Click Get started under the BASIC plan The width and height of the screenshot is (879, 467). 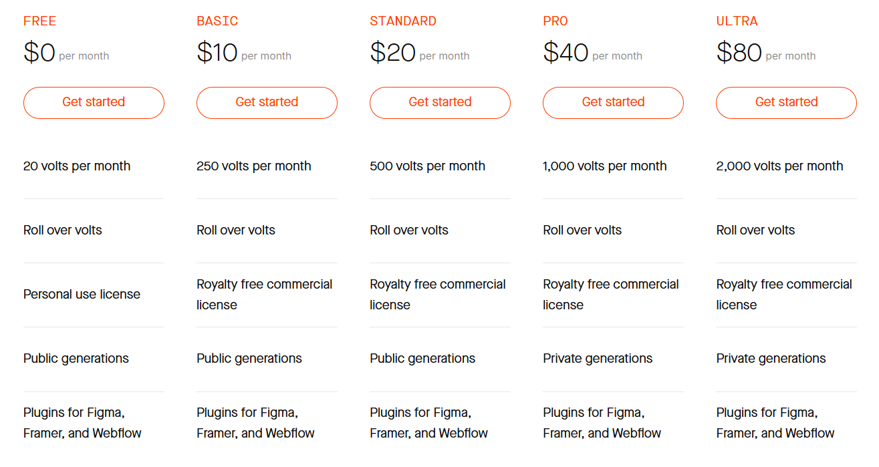point(267,102)
